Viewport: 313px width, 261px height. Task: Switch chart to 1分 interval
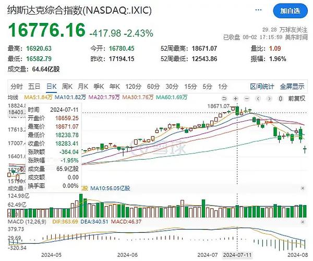223,87
